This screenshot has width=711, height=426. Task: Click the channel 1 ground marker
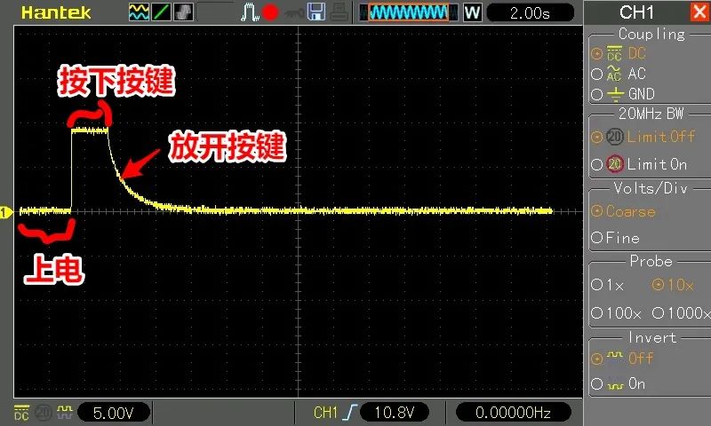7,212
